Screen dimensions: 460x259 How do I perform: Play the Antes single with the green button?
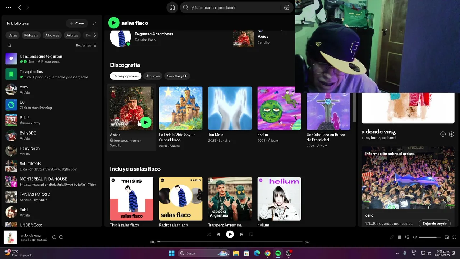[x=146, y=122]
